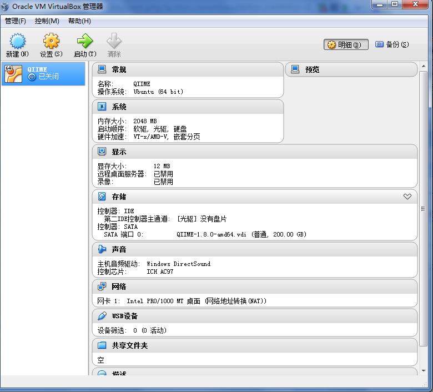Click the powered-off status icon beside 已关闭
Image resolution: width=433 pixels, height=392 pixels.
tap(32, 77)
